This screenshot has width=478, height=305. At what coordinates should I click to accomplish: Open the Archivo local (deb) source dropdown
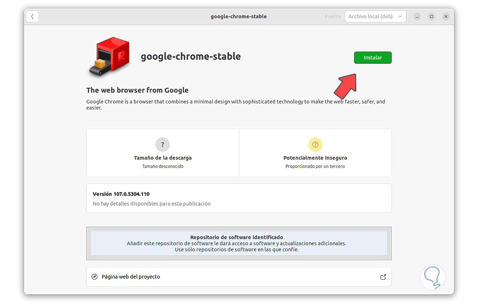click(375, 16)
